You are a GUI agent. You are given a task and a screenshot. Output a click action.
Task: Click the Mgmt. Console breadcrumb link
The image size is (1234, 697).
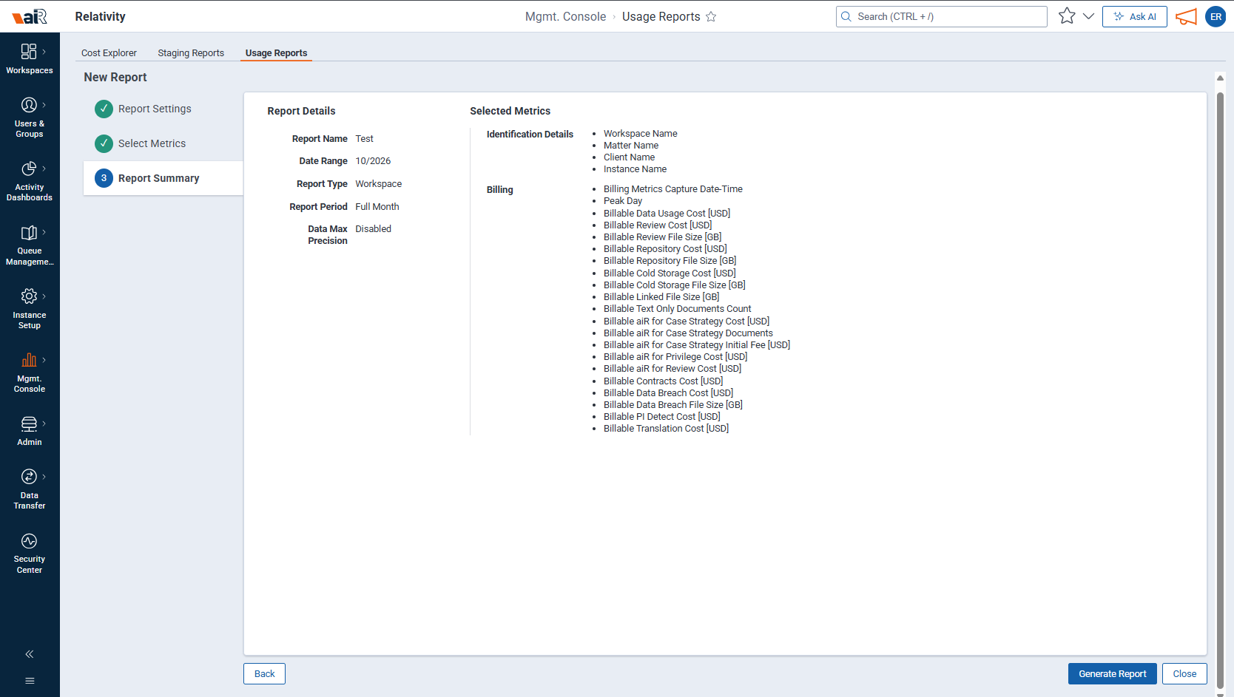(x=565, y=16)
